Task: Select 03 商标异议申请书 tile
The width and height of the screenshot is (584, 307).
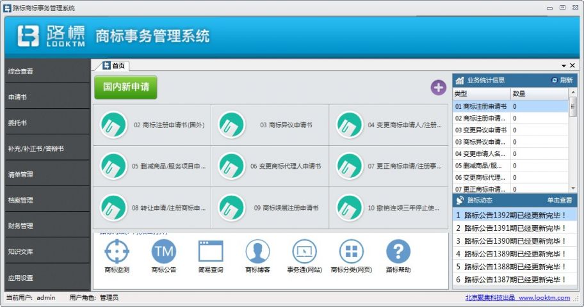Action: pos(270,125)
